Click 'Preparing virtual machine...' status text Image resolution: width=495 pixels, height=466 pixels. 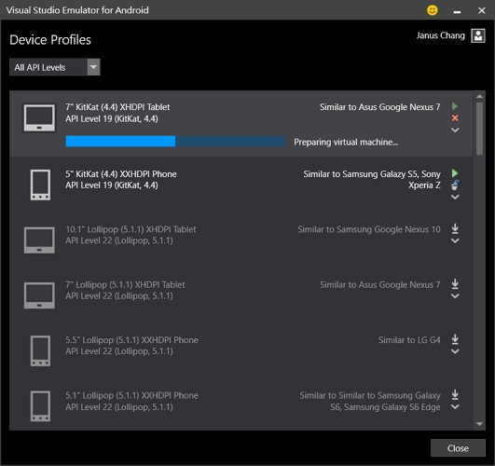pos(346,142)
